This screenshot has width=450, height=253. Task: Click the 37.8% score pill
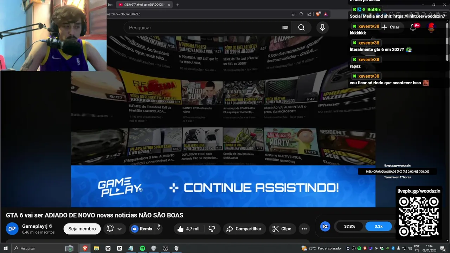[349, 227]
